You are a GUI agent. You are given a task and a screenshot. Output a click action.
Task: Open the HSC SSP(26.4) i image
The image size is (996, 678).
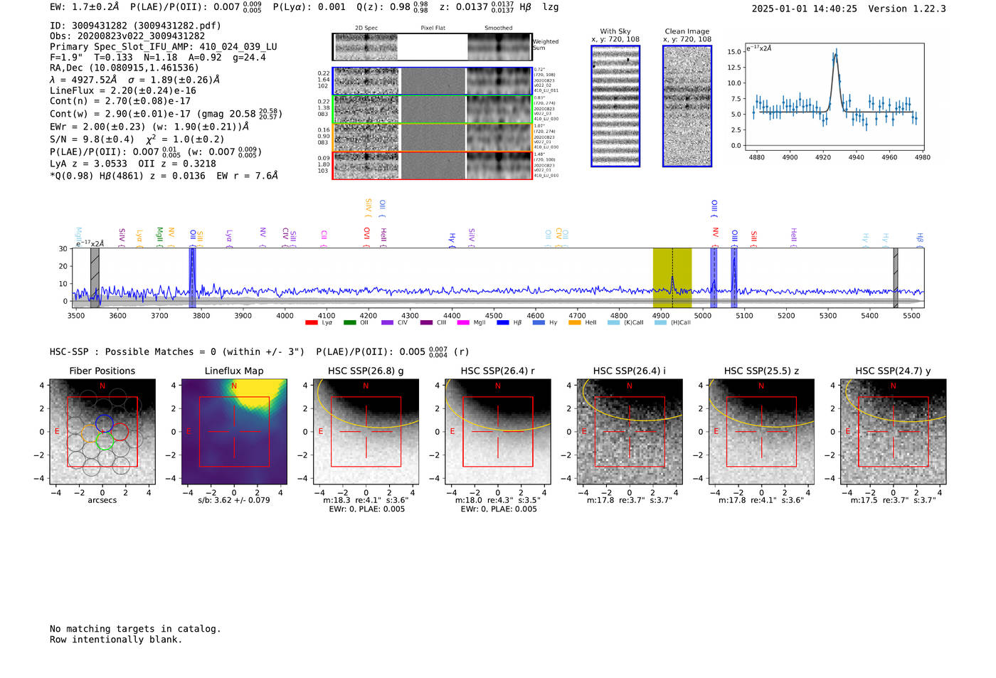(630, 432)
